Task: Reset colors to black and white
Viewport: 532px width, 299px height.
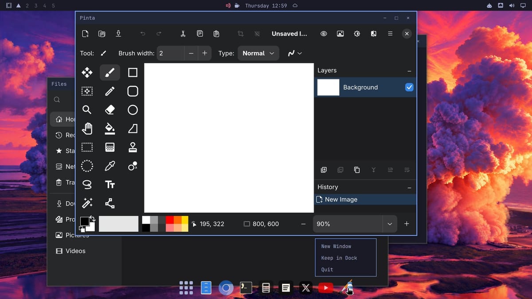Action: point(82,229)
